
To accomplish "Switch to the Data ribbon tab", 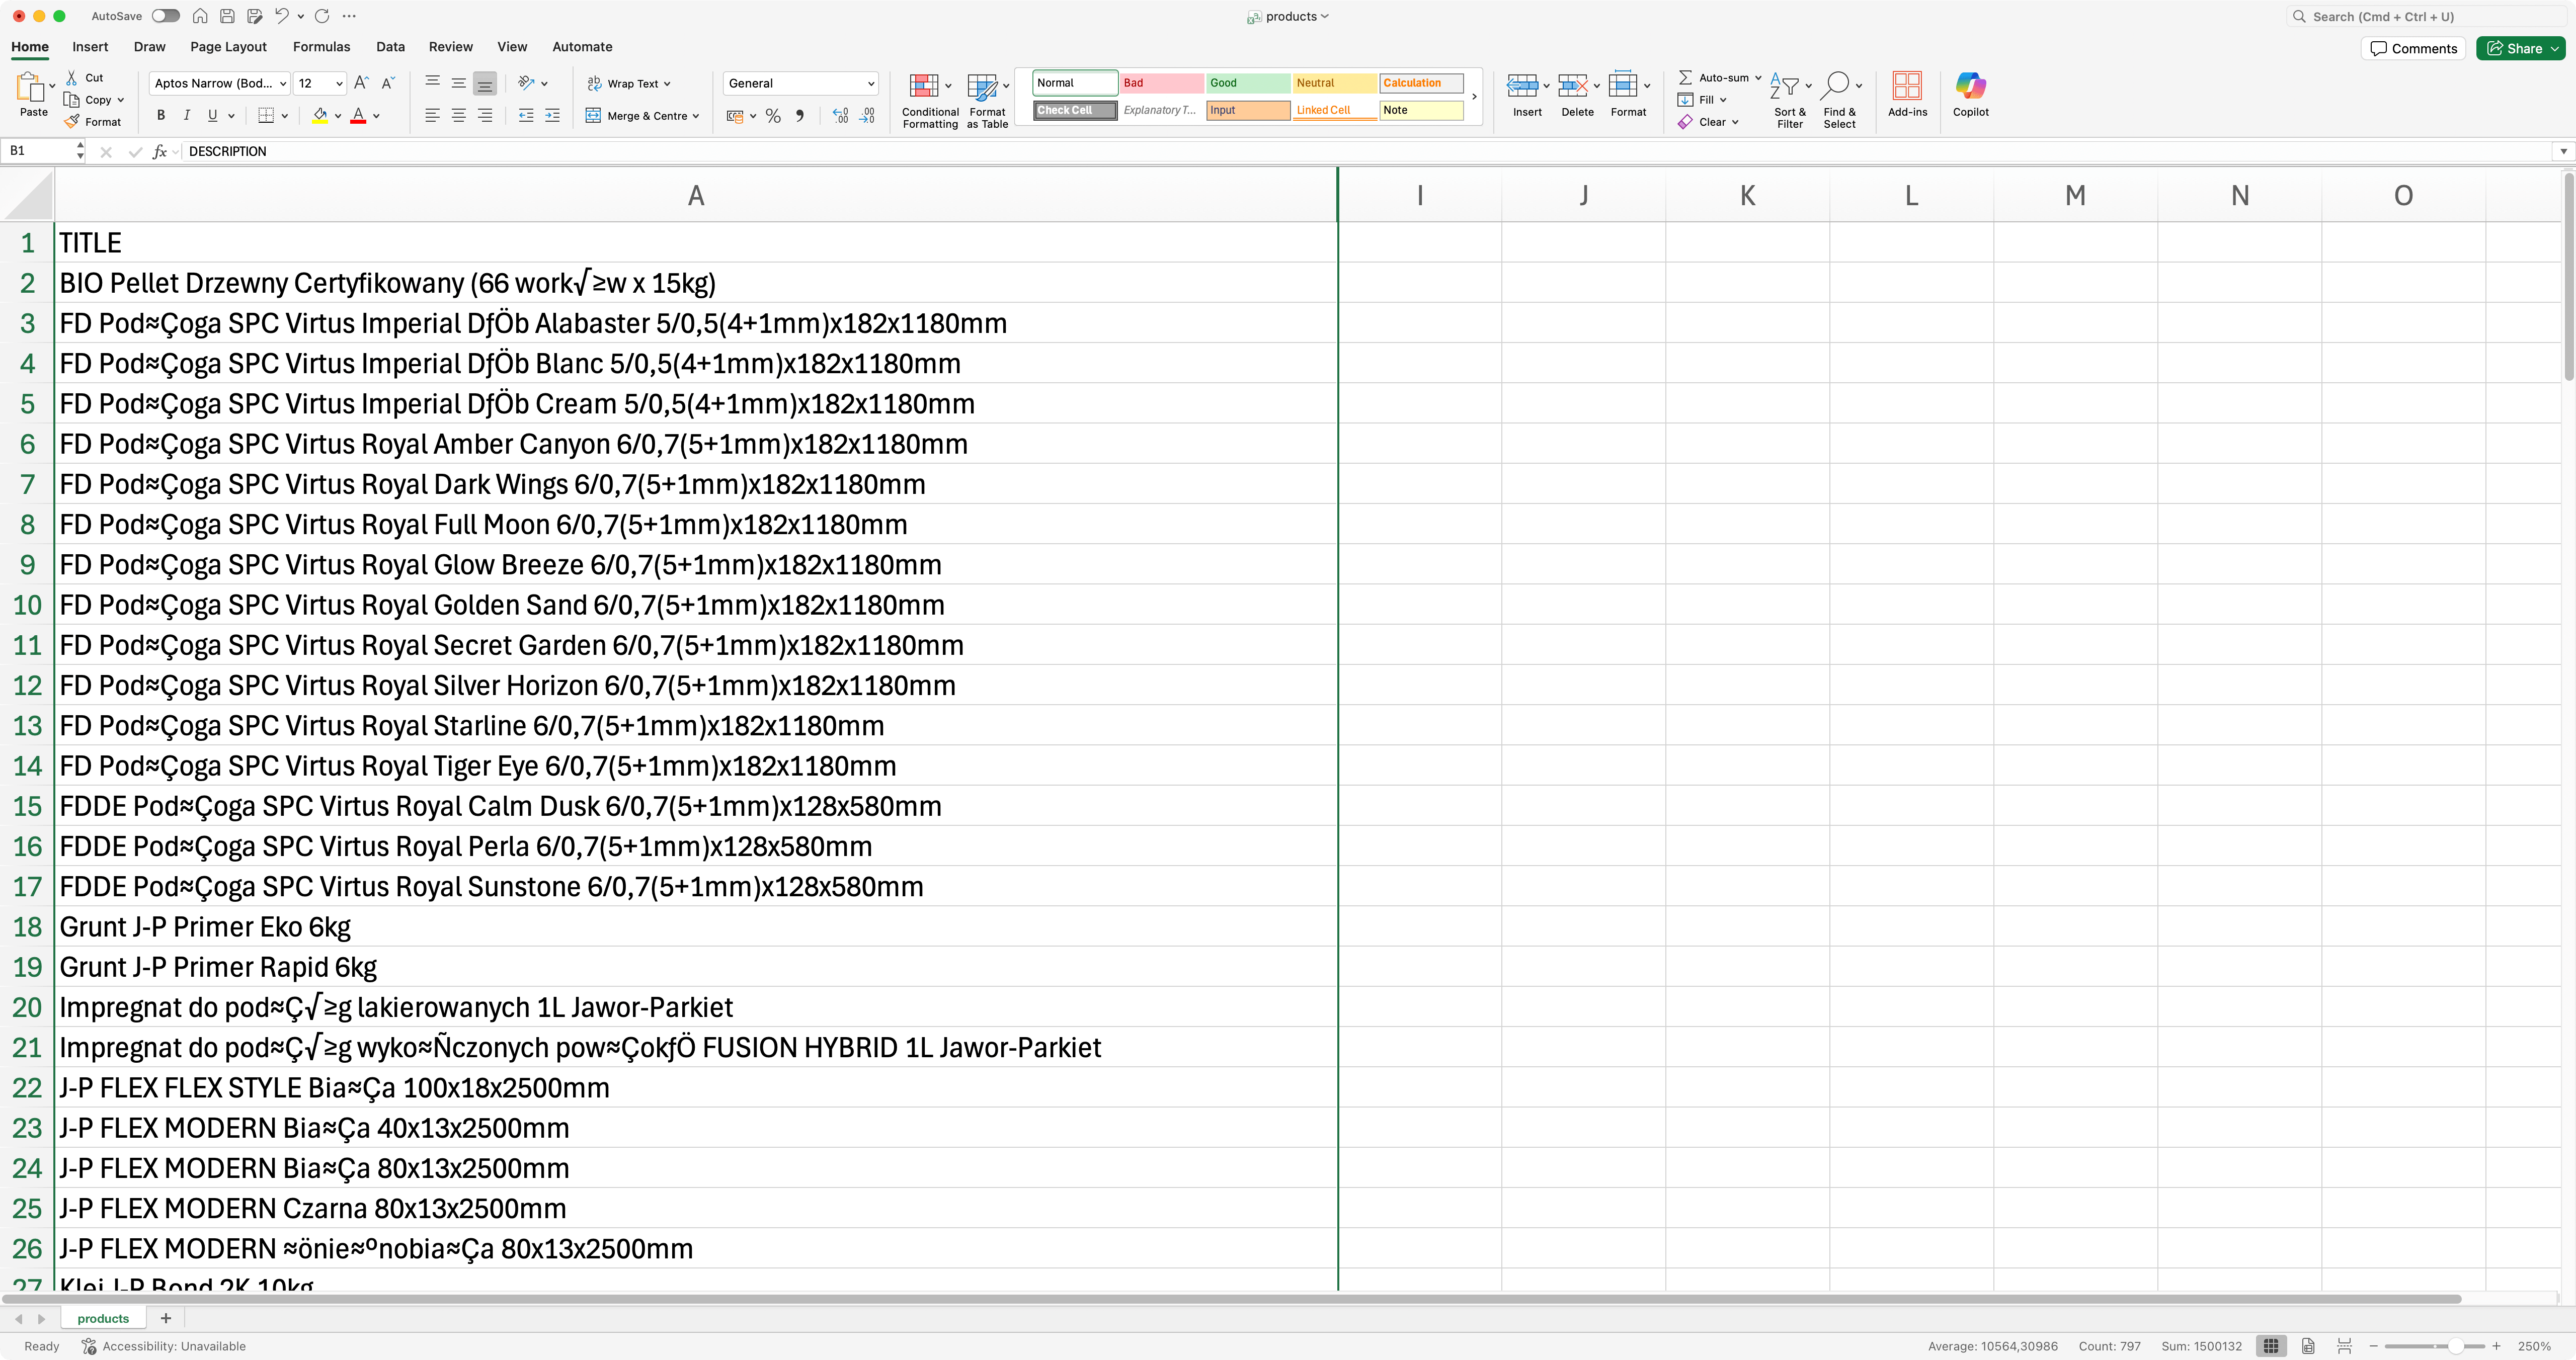I will [x=390, y=47].
